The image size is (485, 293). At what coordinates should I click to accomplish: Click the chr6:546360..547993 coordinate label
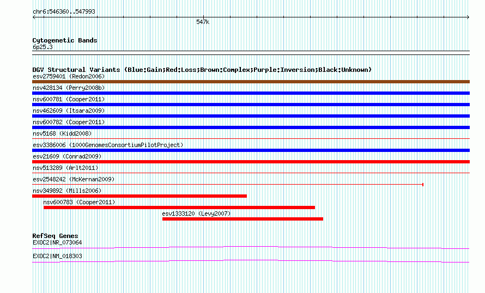[x=64, y=12]
